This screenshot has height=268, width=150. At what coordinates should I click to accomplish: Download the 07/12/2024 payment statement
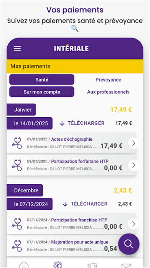(85, 204)
